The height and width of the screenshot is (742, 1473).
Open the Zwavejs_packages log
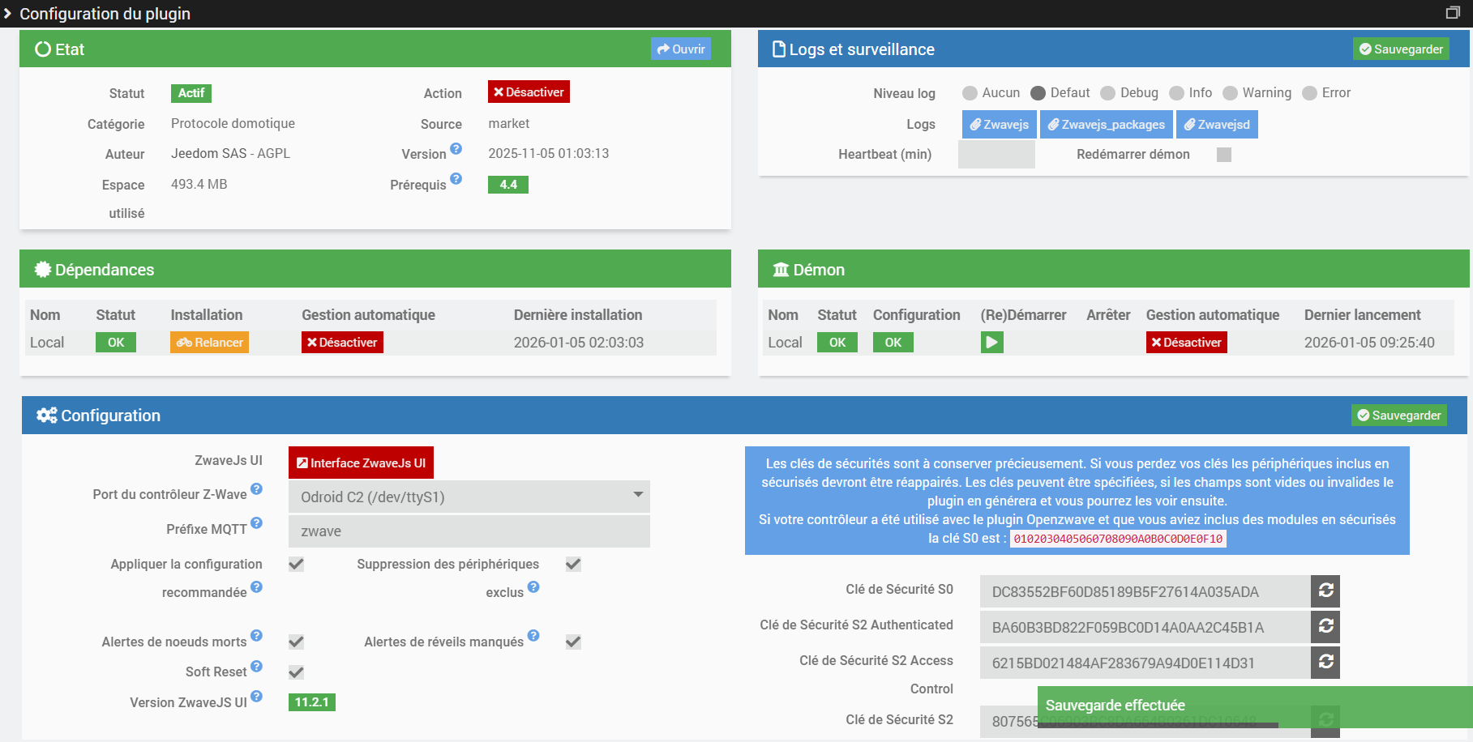pyautogui.click(x=1107, y=125)
